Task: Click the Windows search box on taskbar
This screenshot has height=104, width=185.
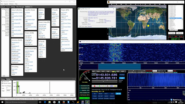Action: [x=21, y=102]
